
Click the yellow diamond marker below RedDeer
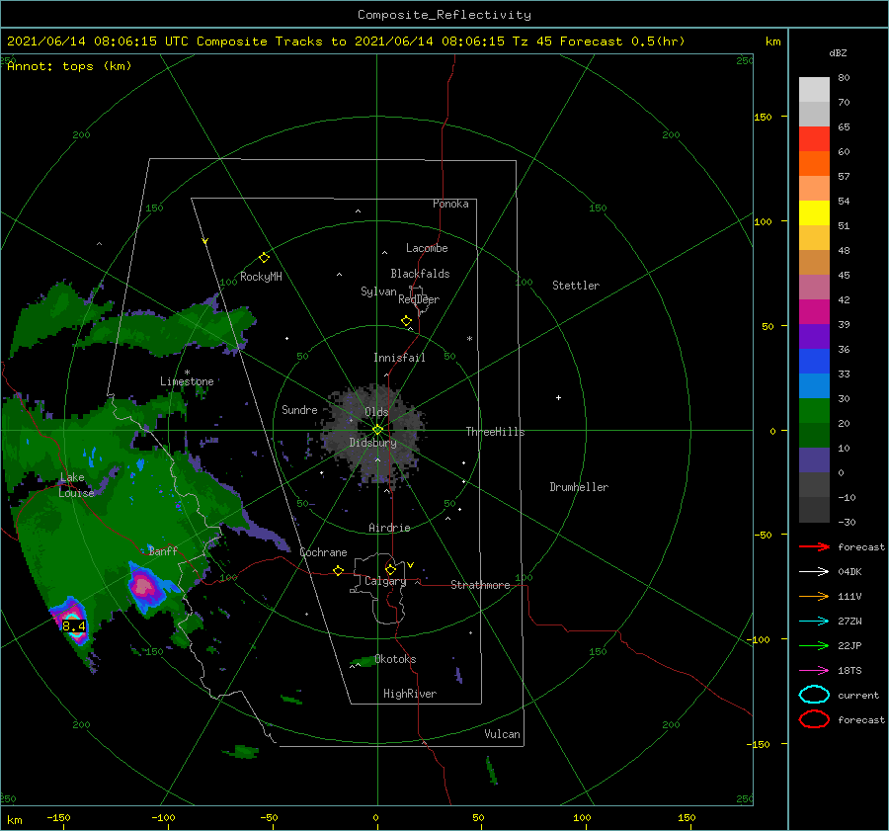pyautogui.click(x=407, y=320)
